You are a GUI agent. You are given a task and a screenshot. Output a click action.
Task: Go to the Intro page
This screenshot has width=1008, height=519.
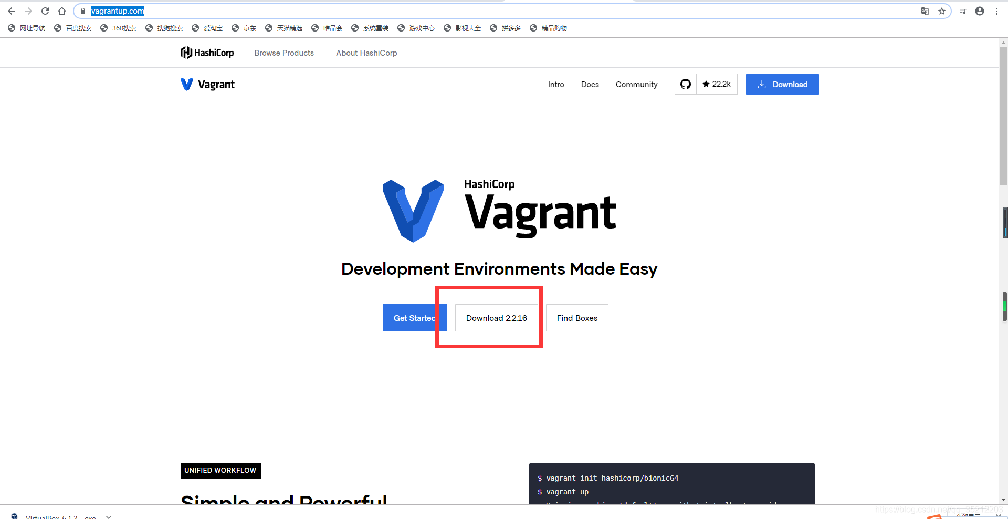pyautogui.click(x=556, y=85)
